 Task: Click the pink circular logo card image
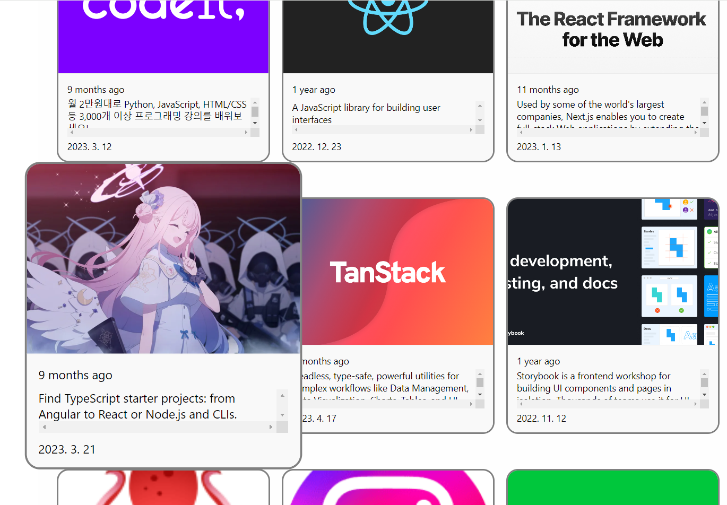(388, 487)
